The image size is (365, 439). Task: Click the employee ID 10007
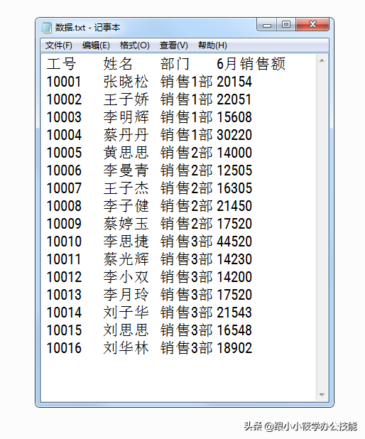[x=64, y=188]
